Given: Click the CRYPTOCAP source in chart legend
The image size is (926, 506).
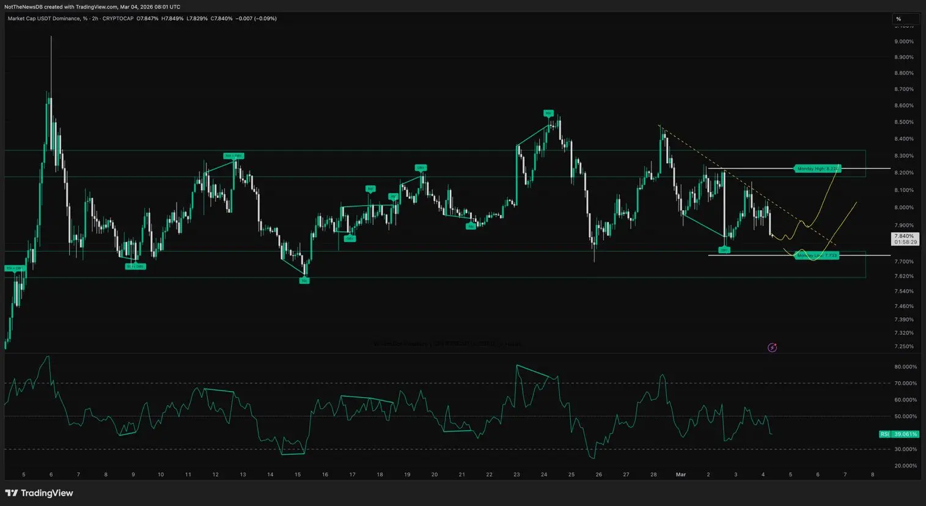Looking at the screenshot, I should coord(118,19).
